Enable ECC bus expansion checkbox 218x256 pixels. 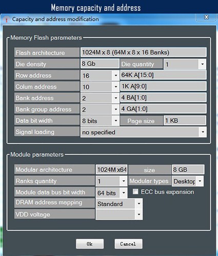(135, 191)
